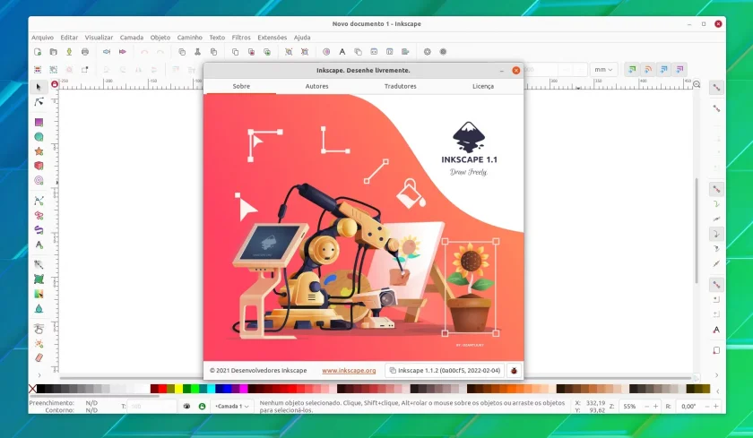Click the Print document icon
This screenshot has width=753, height=438.
85,52
